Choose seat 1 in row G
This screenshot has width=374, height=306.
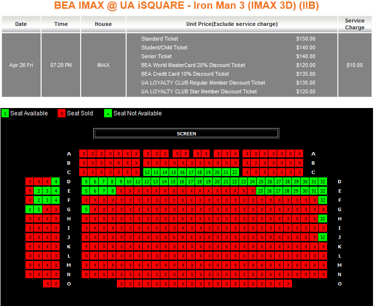(x=30, y=209)
